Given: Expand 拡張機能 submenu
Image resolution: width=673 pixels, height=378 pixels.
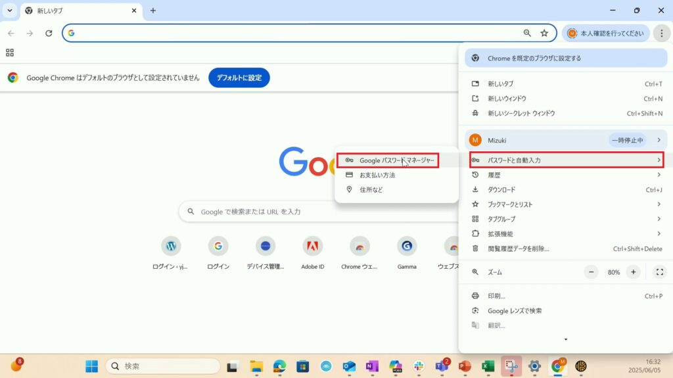Looking at the screenshot, I should point(566,233).
